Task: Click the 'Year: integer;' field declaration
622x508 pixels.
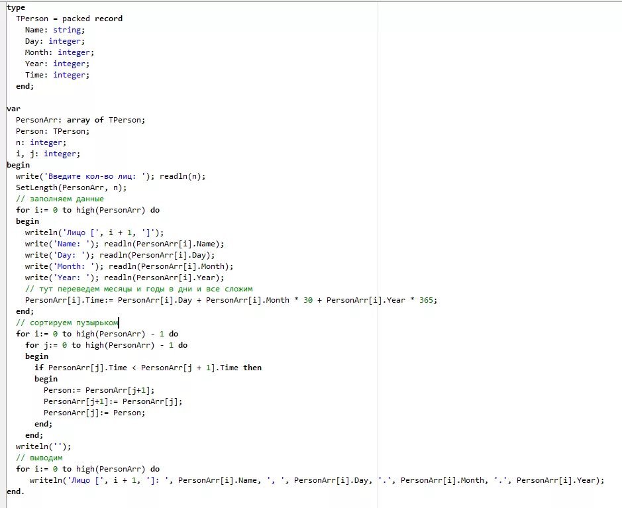Action: (57, 64)
